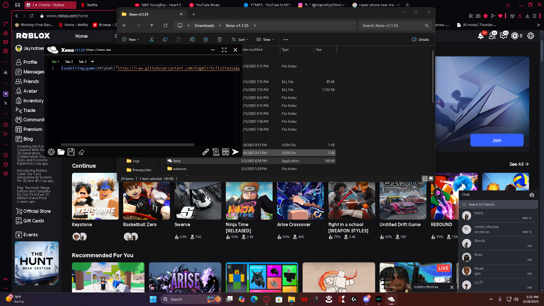The height and width of the screenshot is (306, 544).
Task: Open Roblox settings gear in header
Action: [531, 36]
